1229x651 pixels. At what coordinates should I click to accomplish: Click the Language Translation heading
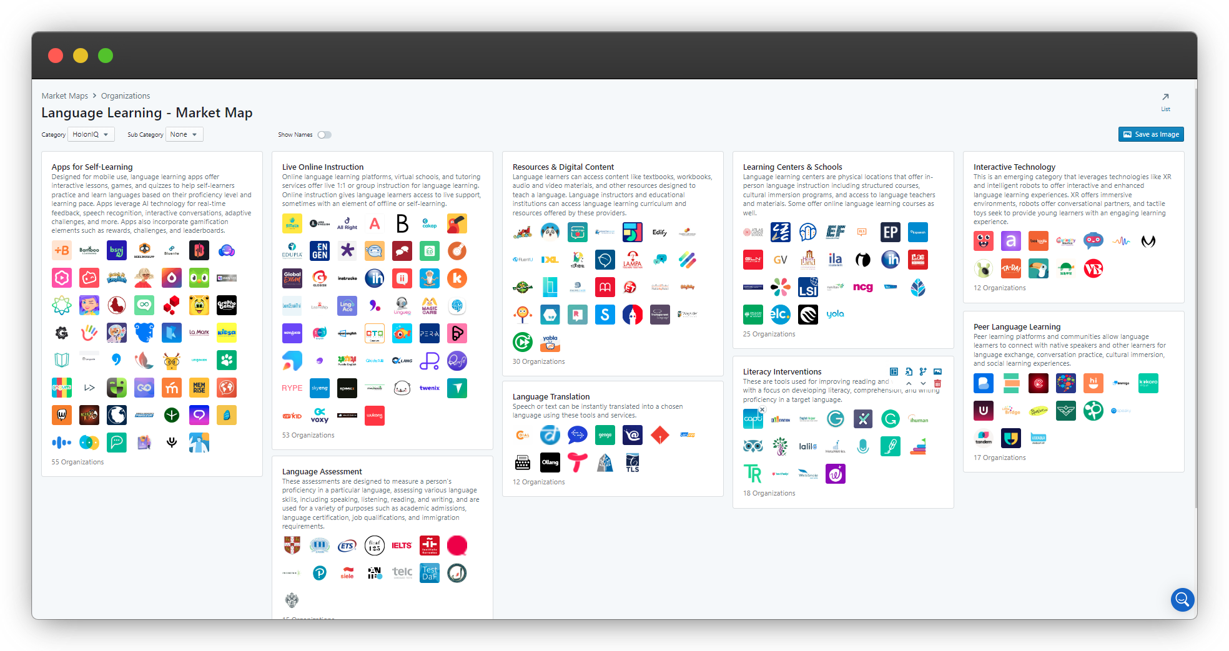point(551,397)
